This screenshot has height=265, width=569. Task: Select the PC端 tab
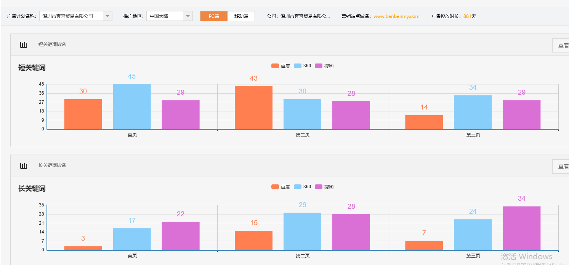(x=213, y=16)
